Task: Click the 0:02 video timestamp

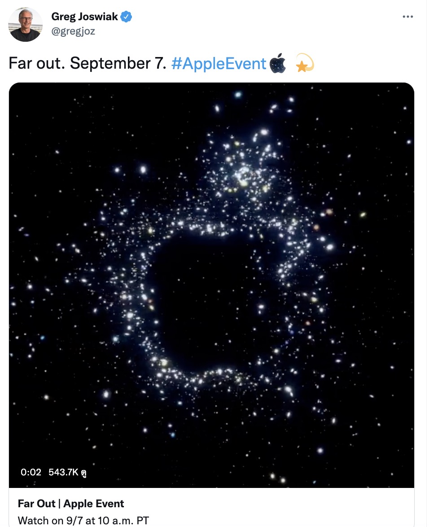Action: pos(31,472)
